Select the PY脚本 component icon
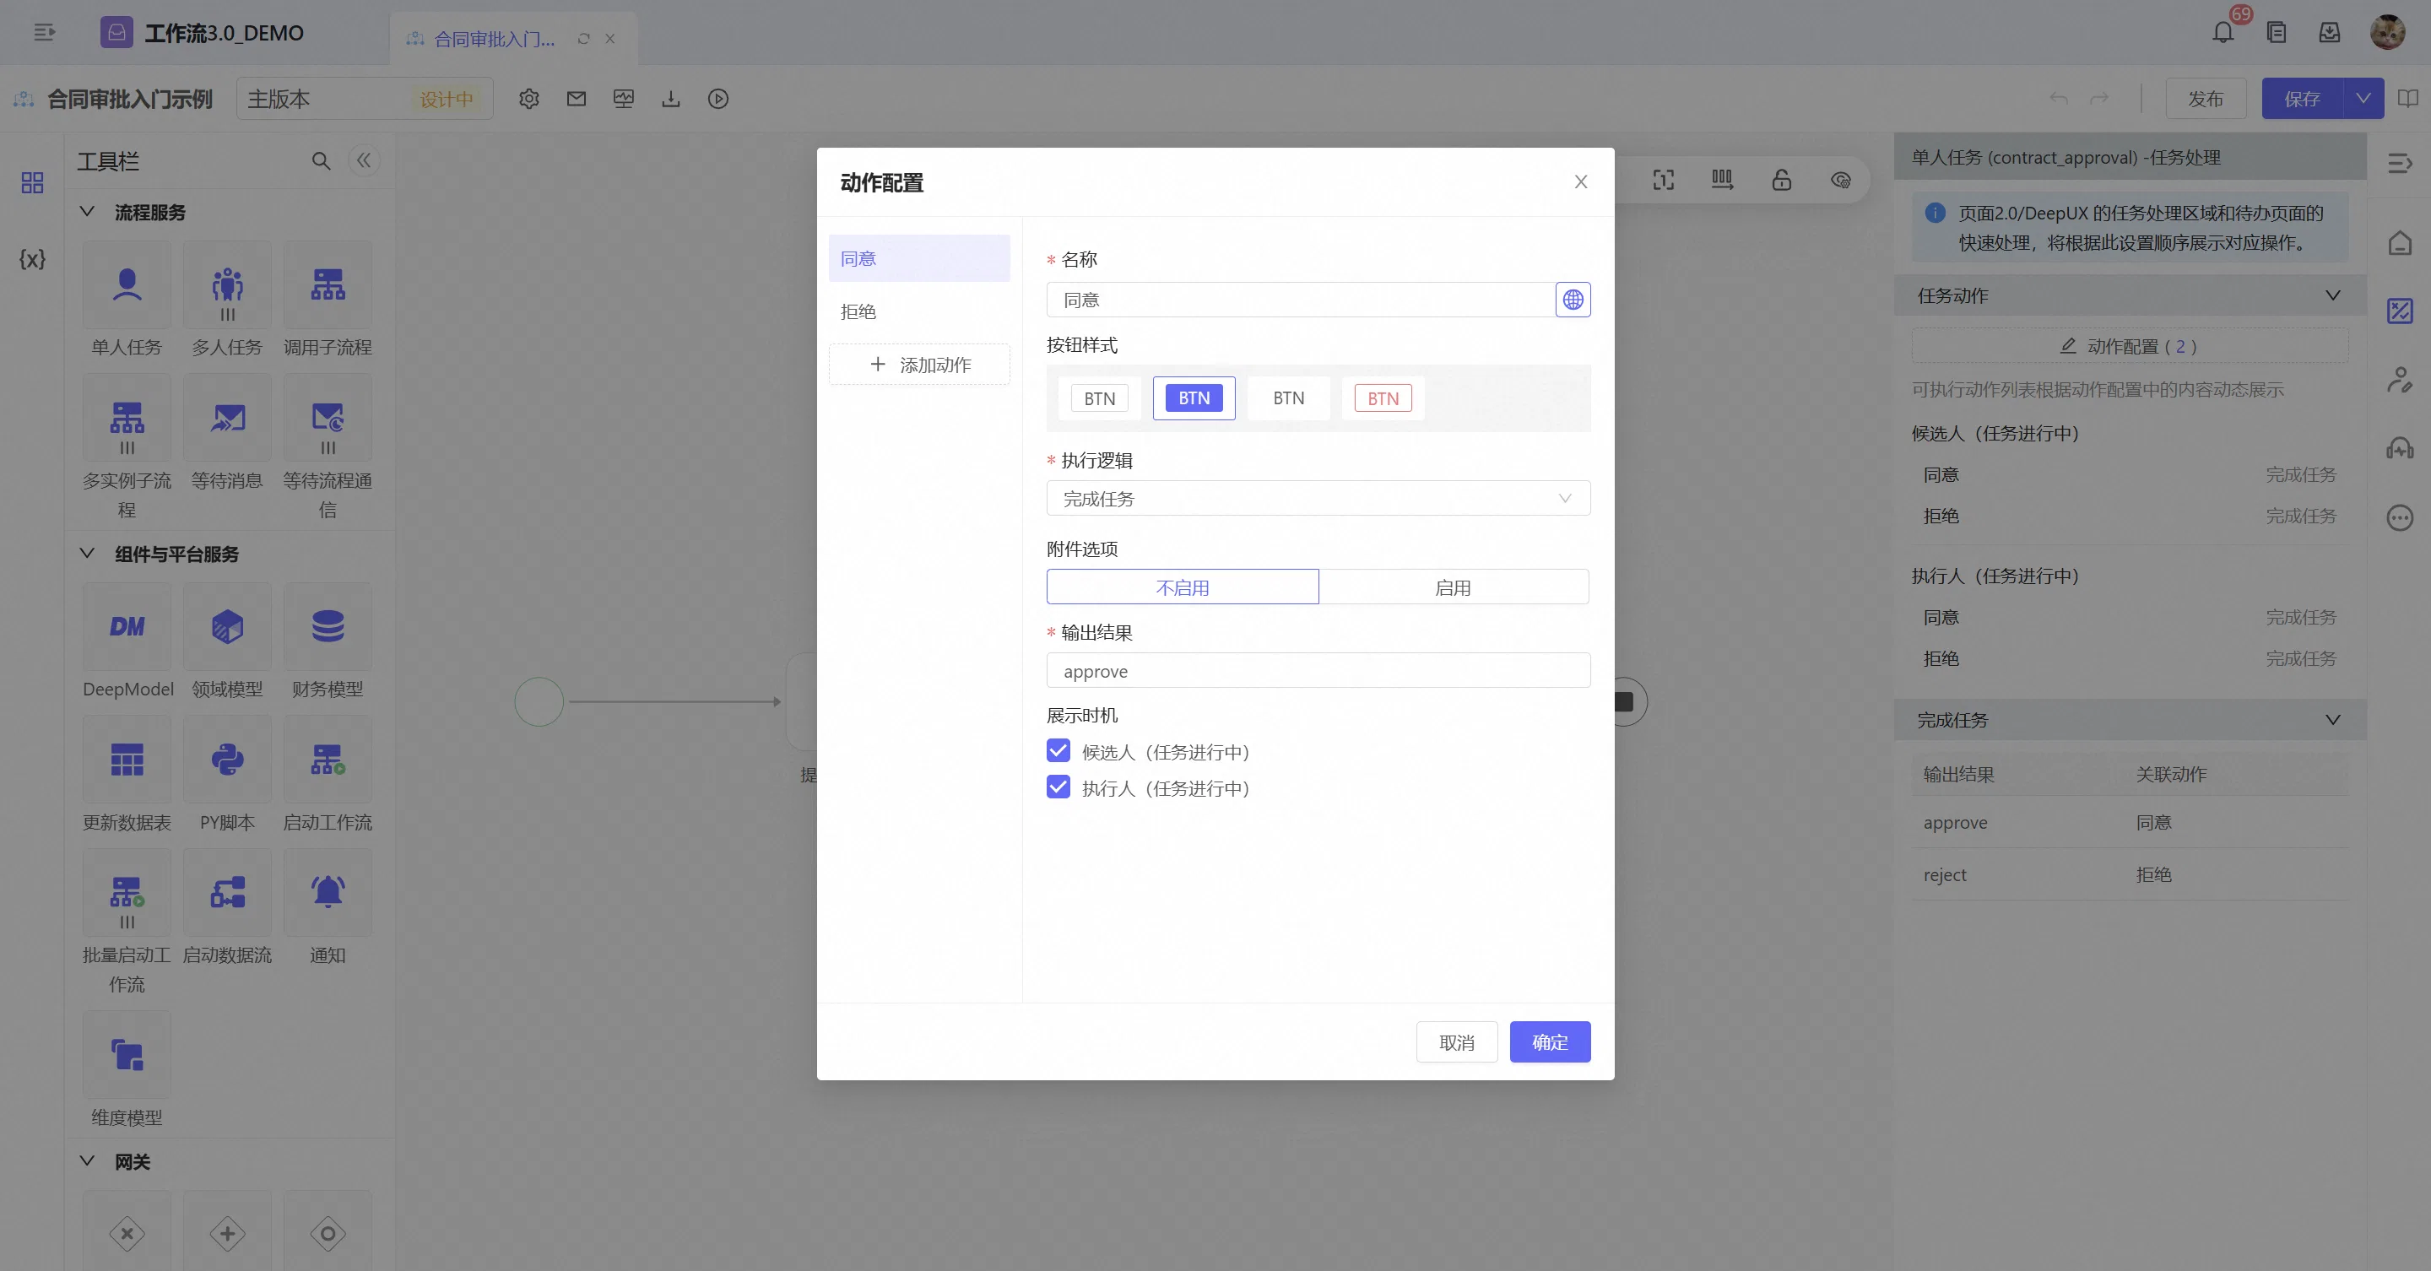The image size is (2431, 1271). (227, 760)
